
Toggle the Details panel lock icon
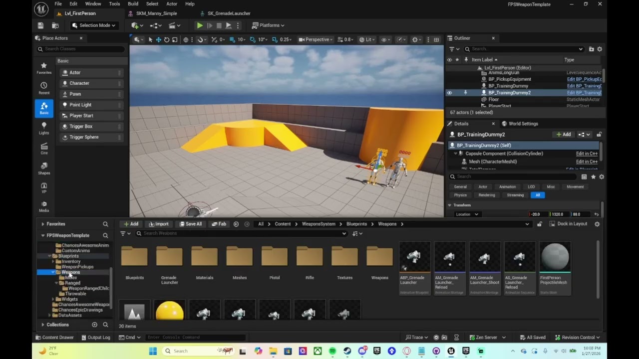click(599, 135)
